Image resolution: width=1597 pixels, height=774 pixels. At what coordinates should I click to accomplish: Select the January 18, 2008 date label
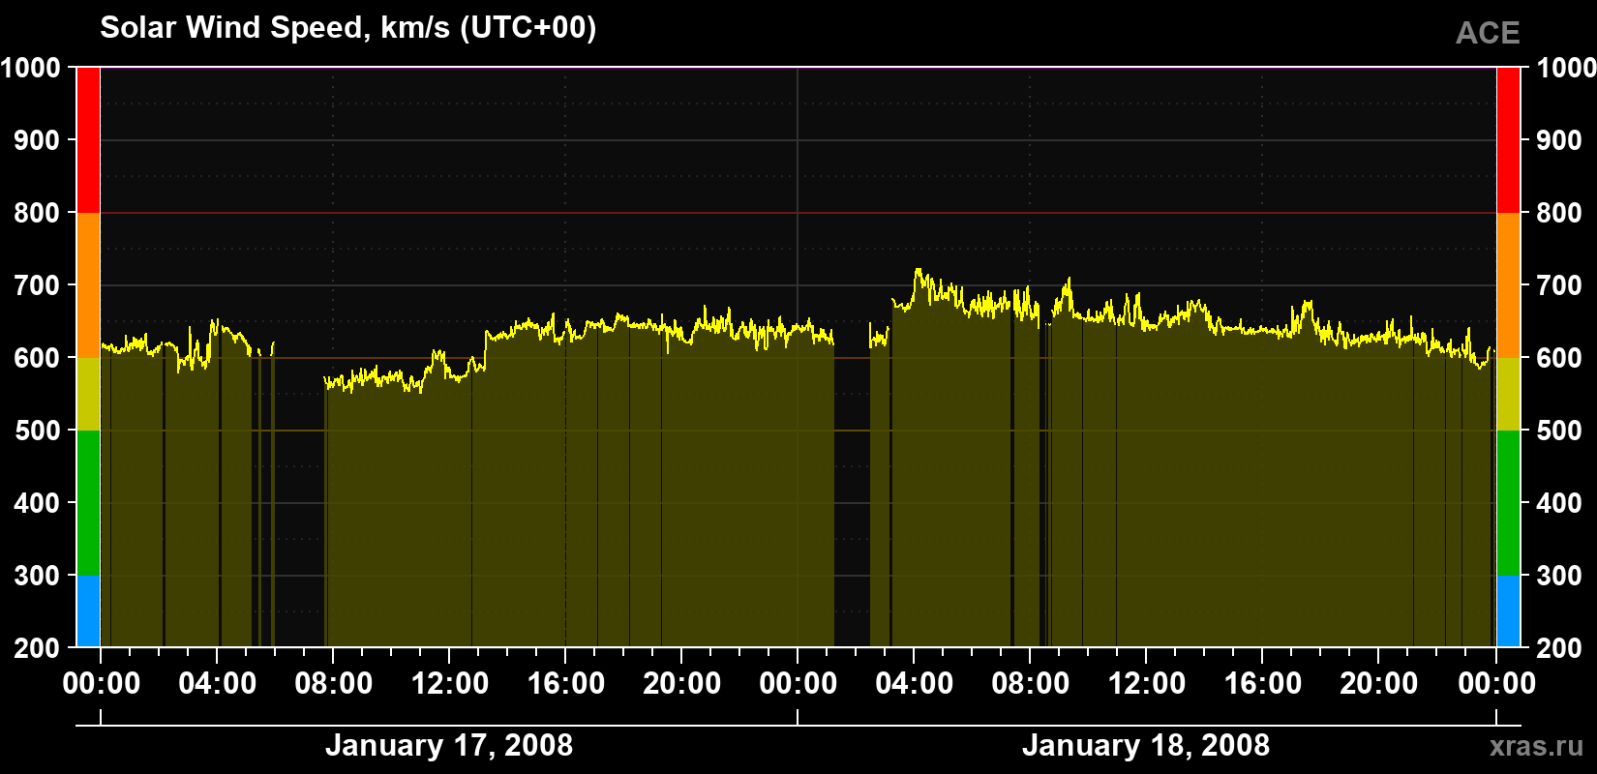pyautogui.click(x=1146, y=745)
